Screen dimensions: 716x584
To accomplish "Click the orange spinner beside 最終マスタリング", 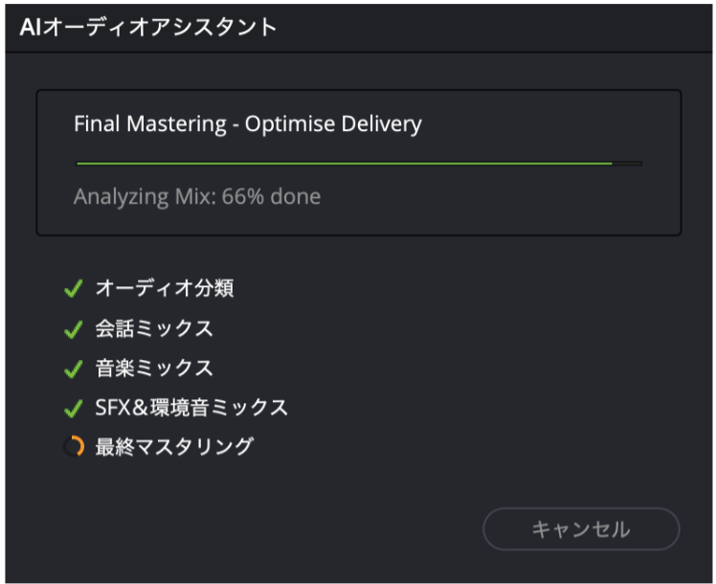I will click(74, 446).
